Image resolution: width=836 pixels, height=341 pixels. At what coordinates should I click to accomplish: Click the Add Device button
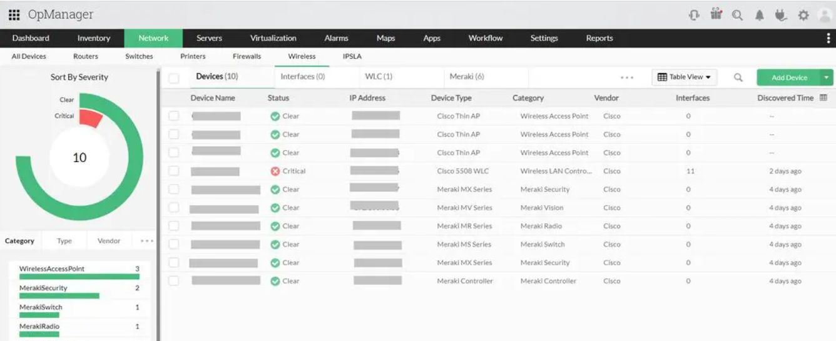click(x=789, y=78)
